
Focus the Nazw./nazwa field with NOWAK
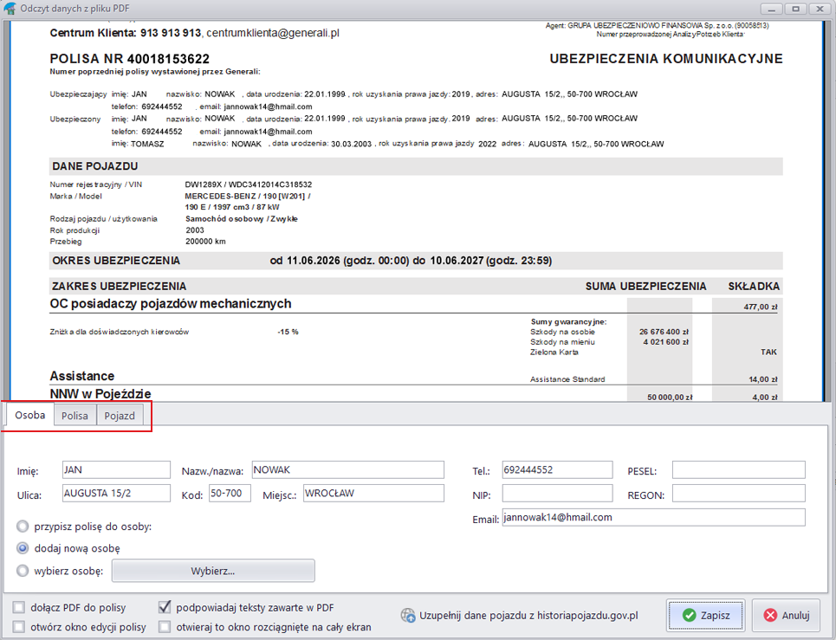coord(347,470)
